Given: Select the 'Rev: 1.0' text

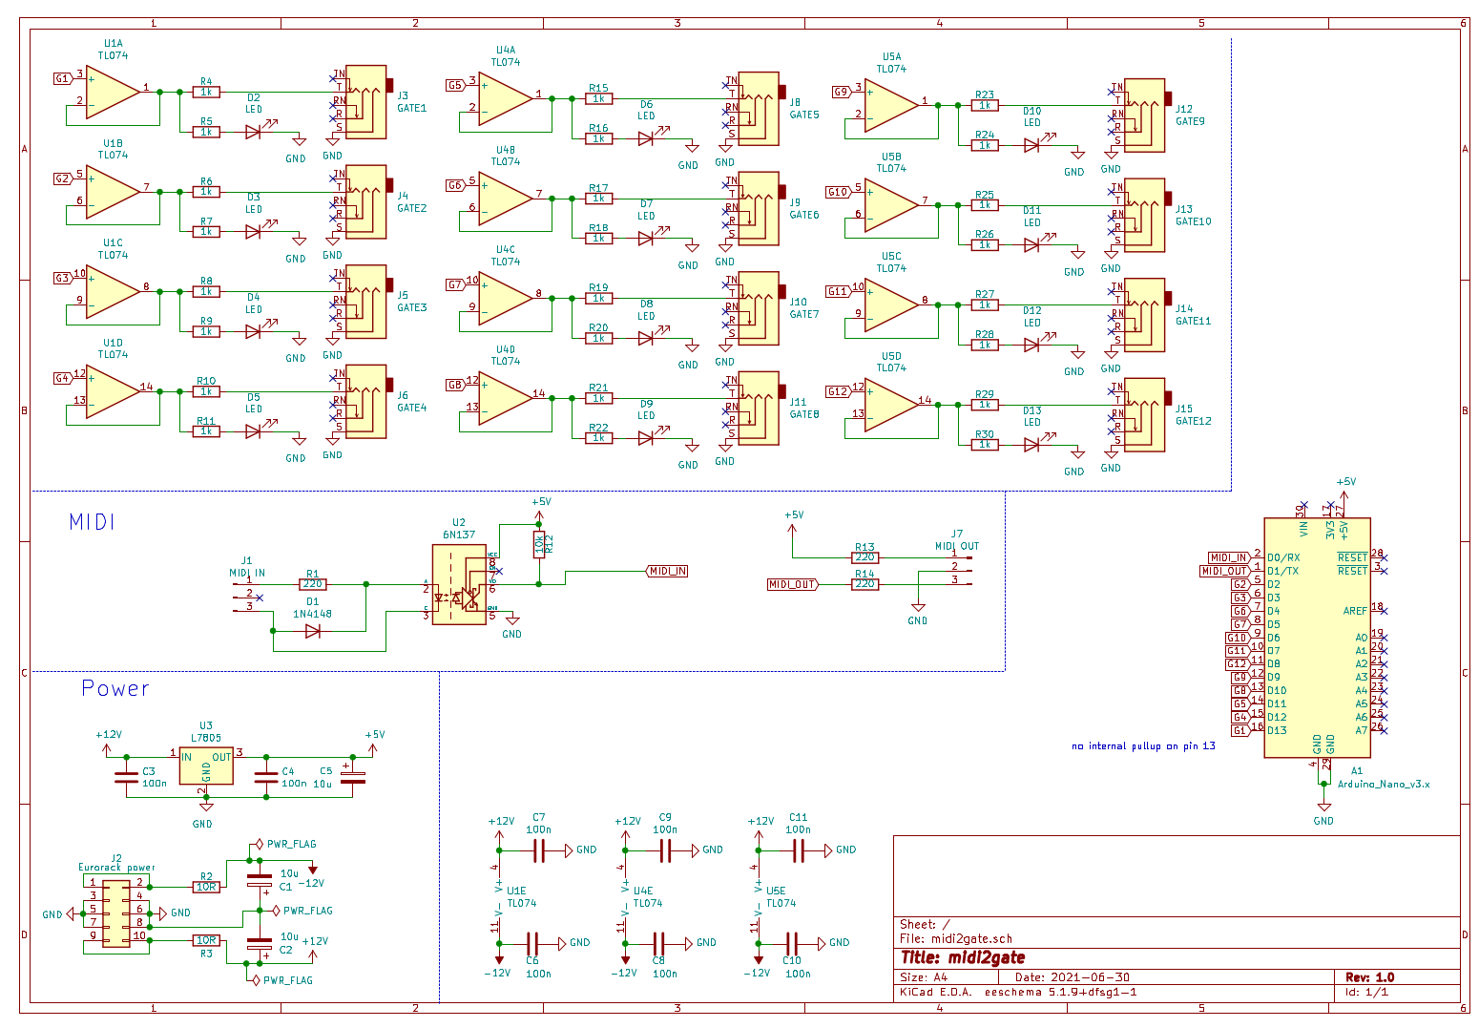Looking at the screenshot, I should (1370, 977).
